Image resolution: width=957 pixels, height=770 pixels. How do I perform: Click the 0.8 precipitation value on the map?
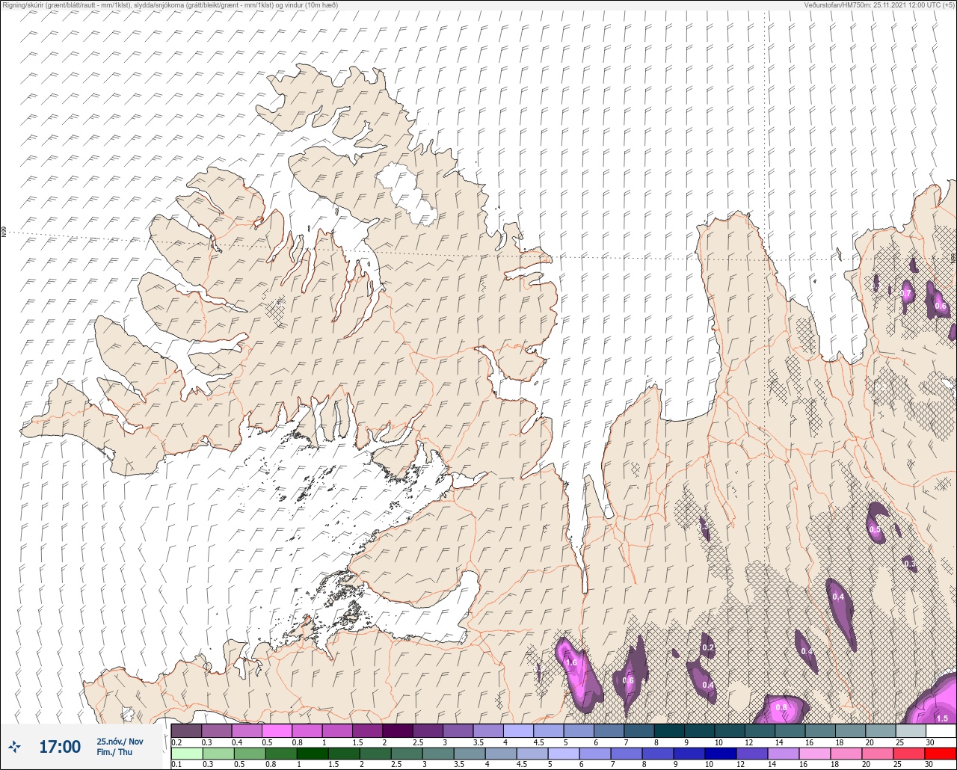pyautogui.click(x=781, y=707)
